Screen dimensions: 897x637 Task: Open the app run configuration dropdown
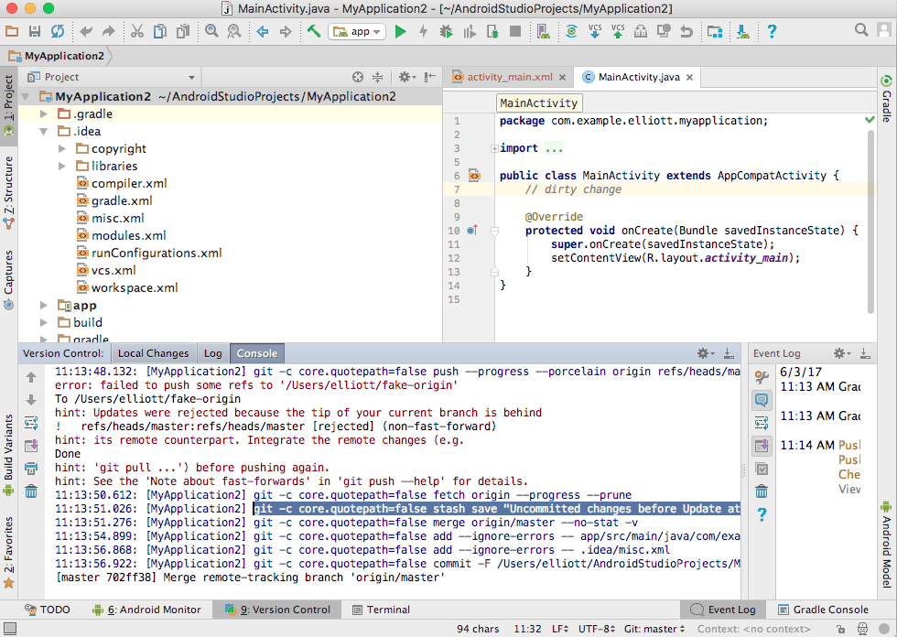pos(356,32)
